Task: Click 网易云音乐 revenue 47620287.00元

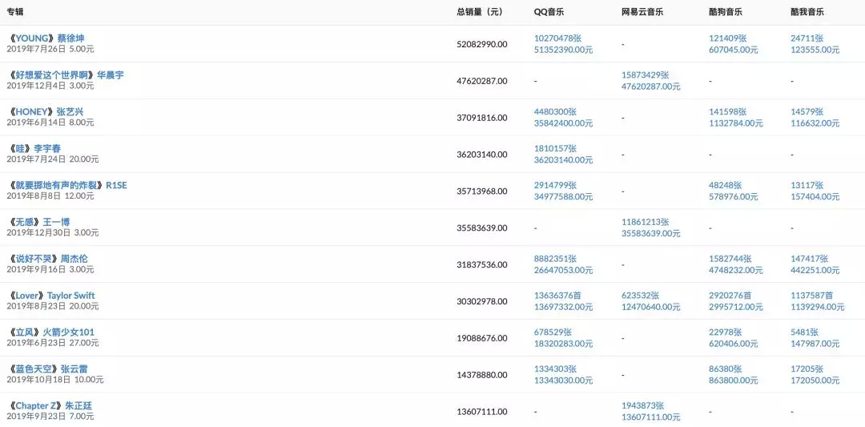Action: pos(650,87)
